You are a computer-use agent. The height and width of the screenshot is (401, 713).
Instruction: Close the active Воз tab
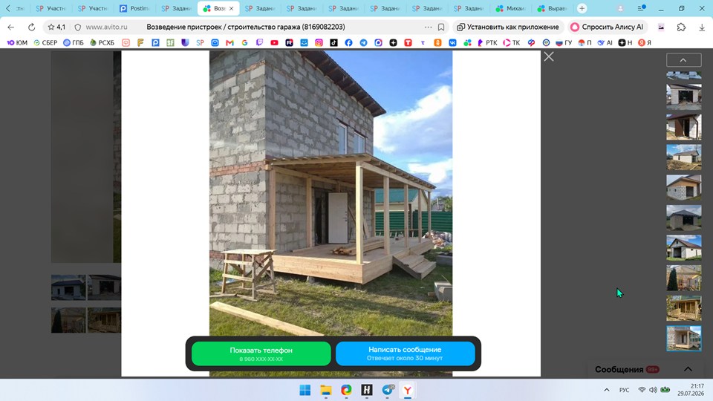(231, 8)
